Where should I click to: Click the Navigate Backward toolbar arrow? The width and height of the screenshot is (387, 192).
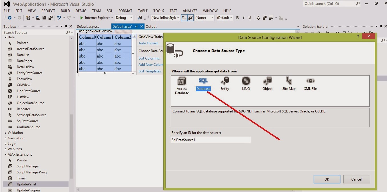(x=10, y=18)
